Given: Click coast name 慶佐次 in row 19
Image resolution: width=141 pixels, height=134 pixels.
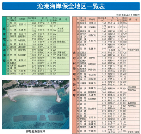Looking at the screenshot, I should pos(83,31).
